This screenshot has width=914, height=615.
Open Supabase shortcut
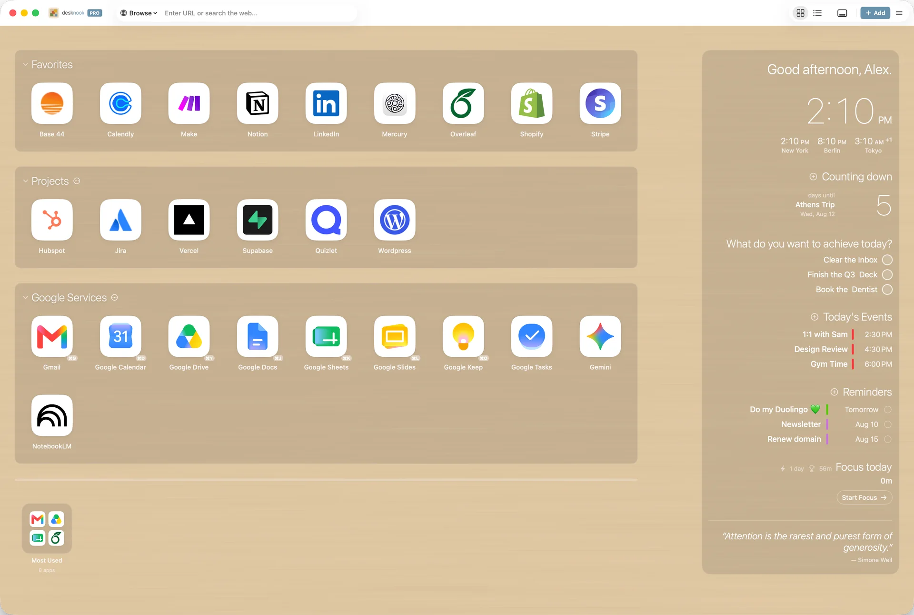(x=258, y=220)
